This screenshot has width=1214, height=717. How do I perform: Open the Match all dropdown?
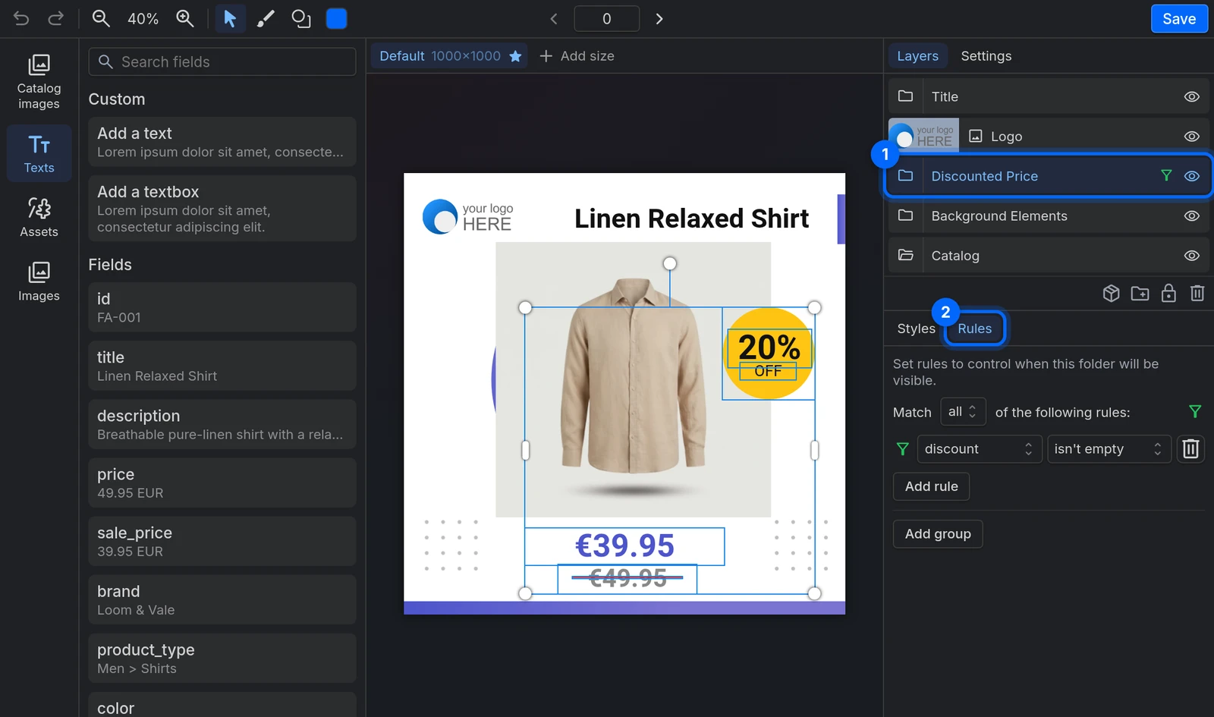(963, 412)
